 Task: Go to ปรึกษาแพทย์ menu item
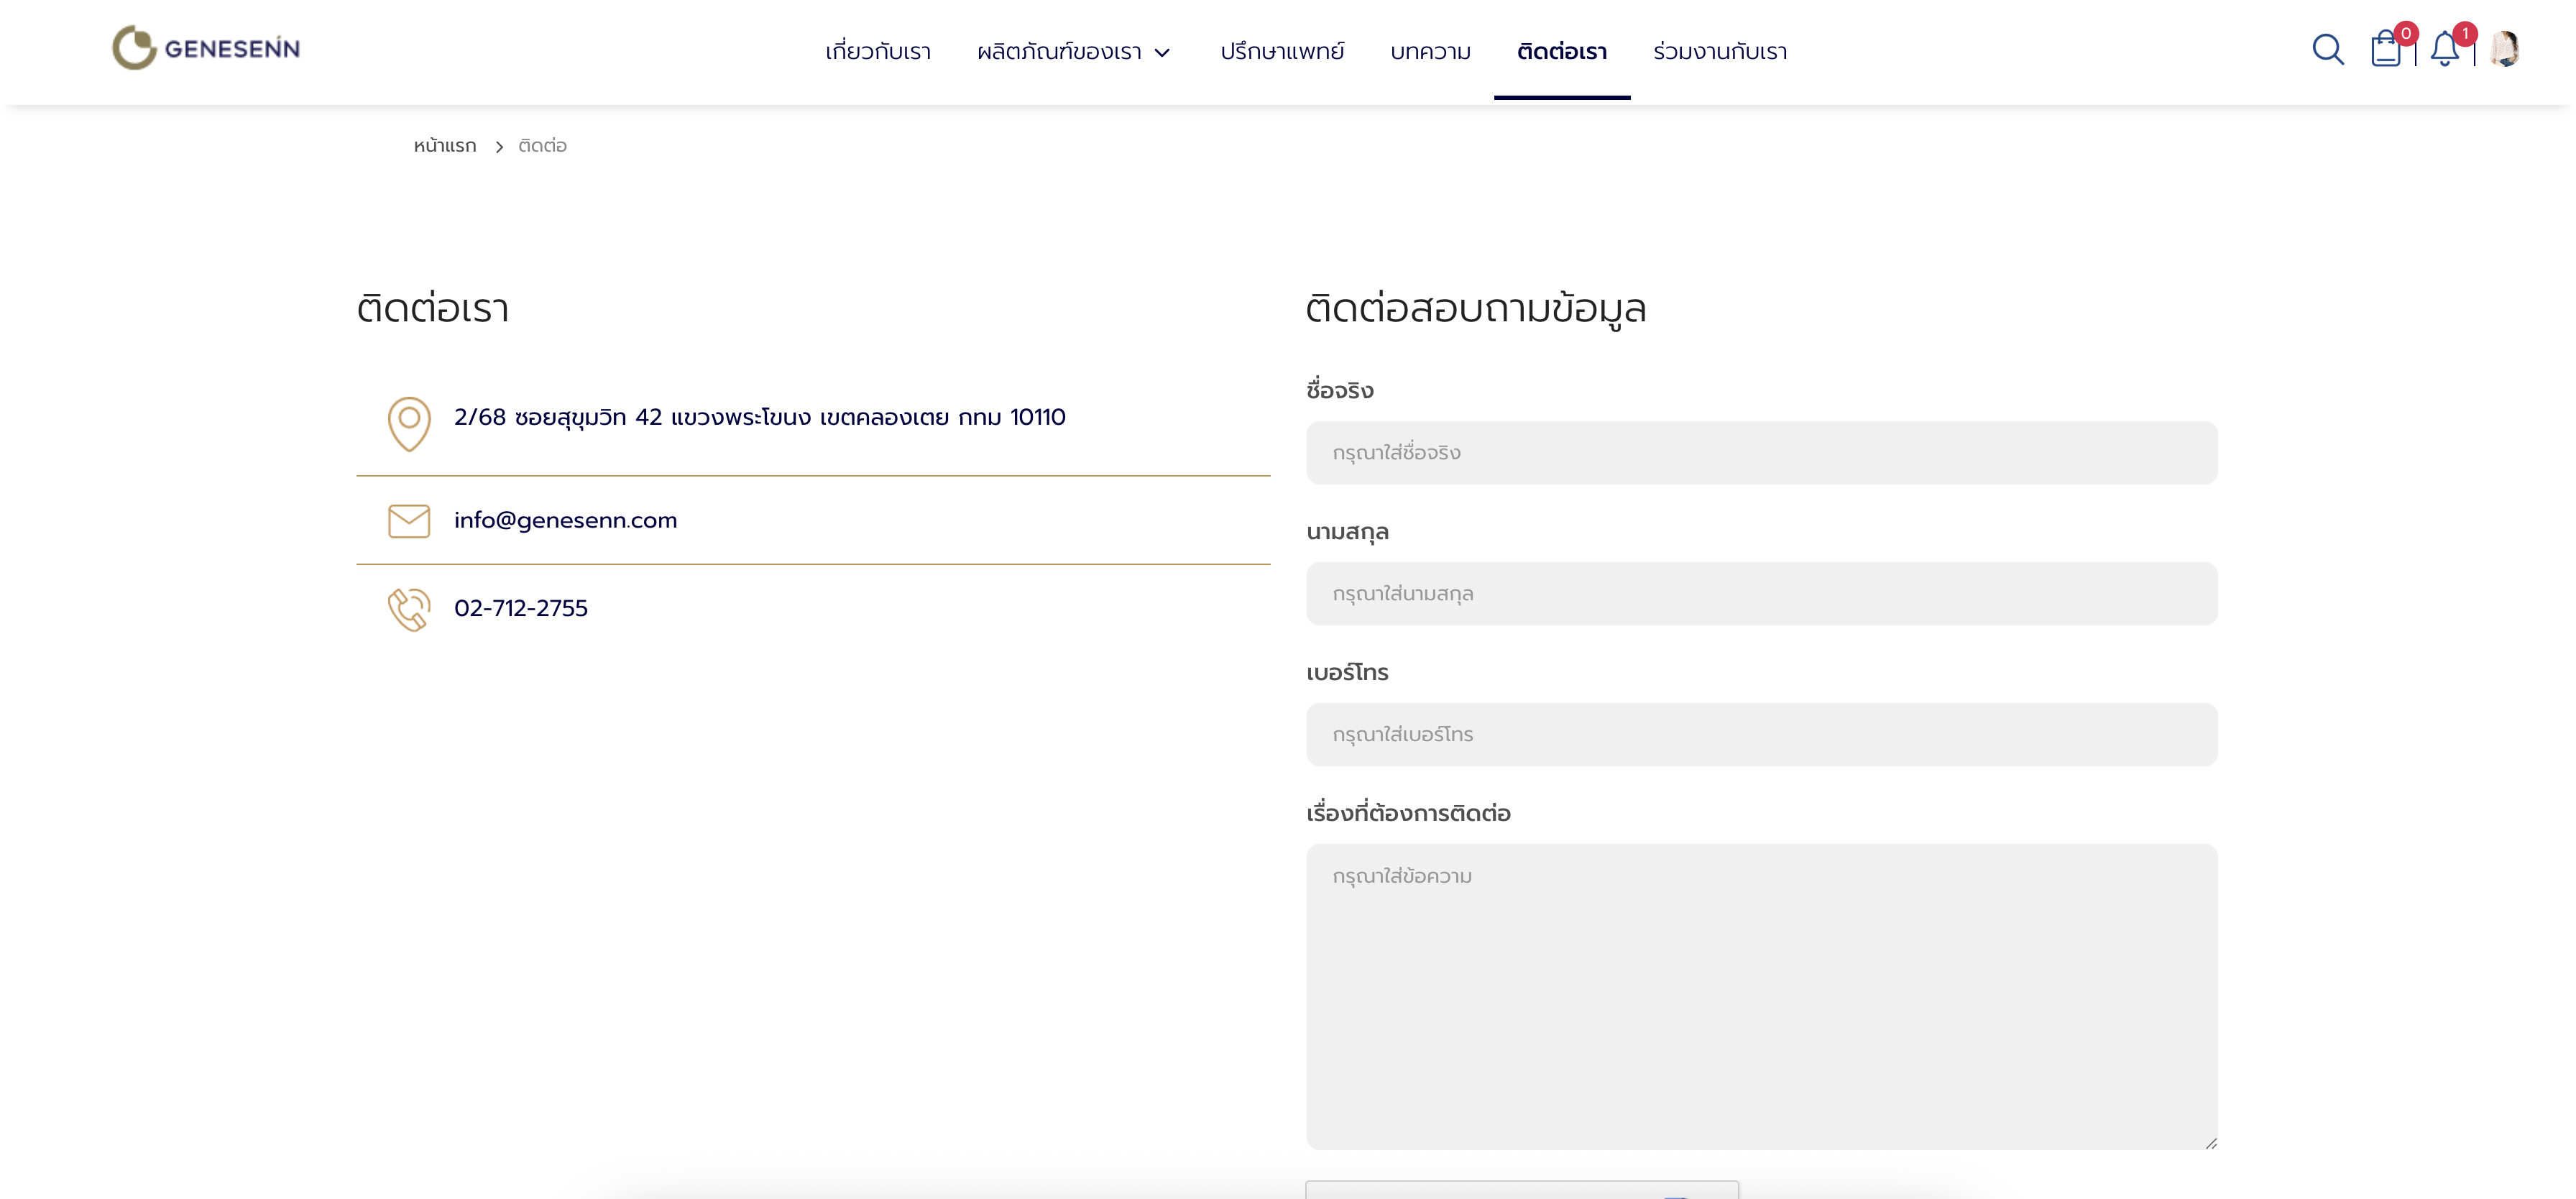coord(1282,52)
